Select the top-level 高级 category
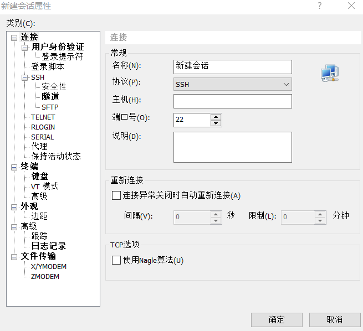The height and width of the screenshot is (331, 363). (x=29, y=226)
